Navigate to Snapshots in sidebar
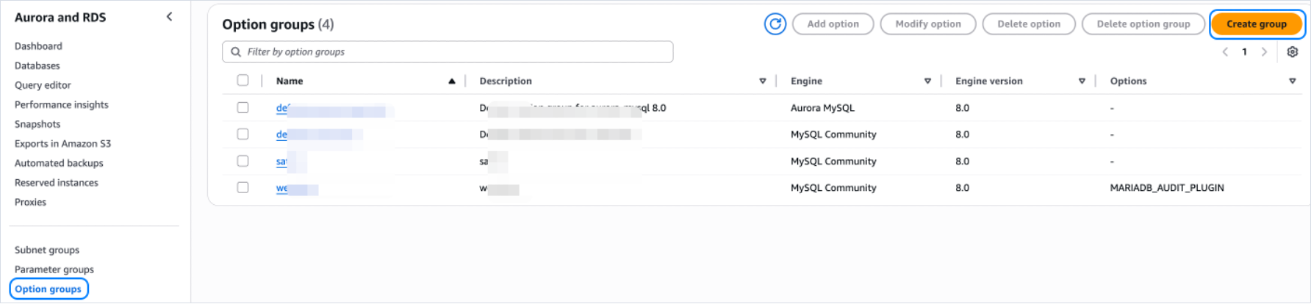This screenshot has width=1311, height=304. [x=37, y=124]
